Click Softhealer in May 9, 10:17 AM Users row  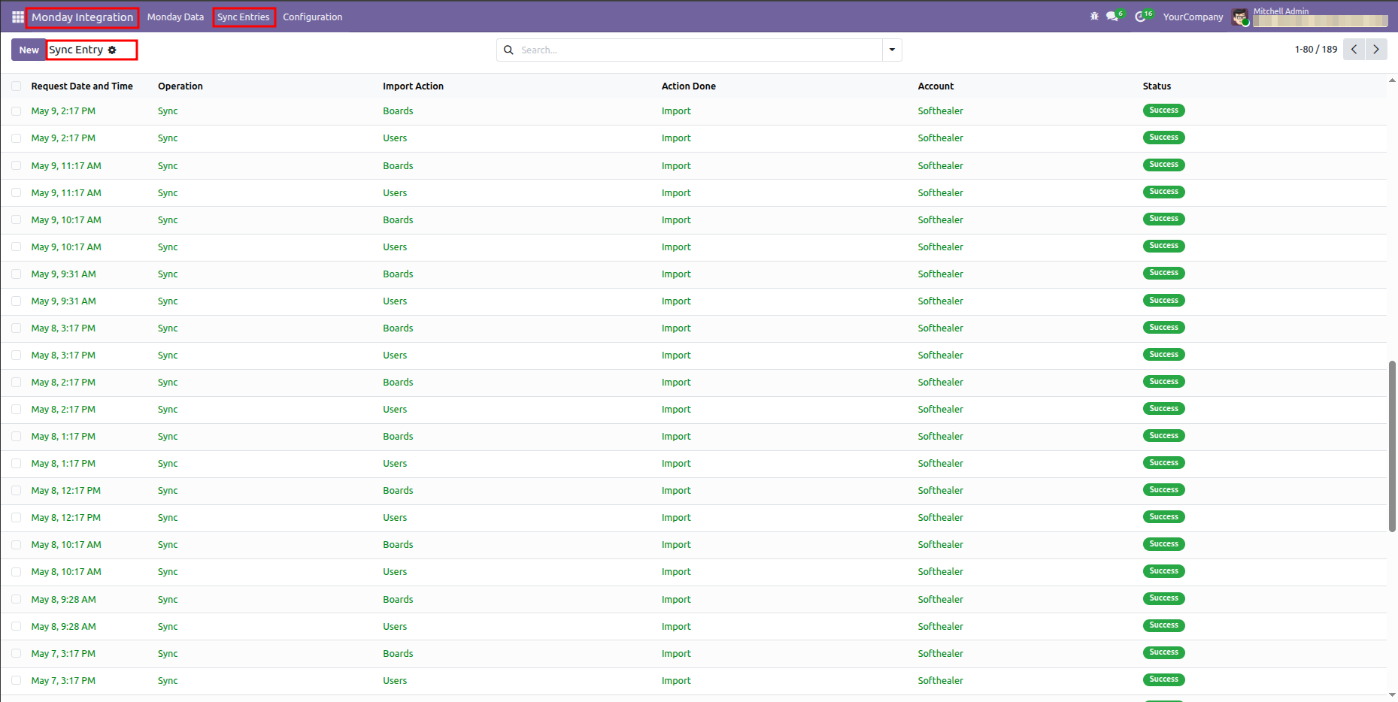pyautogui.click(x=940, y=247)
